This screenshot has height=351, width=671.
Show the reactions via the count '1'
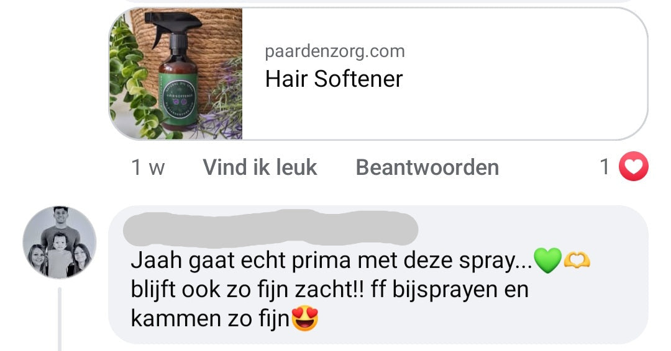tap(605, 167)
